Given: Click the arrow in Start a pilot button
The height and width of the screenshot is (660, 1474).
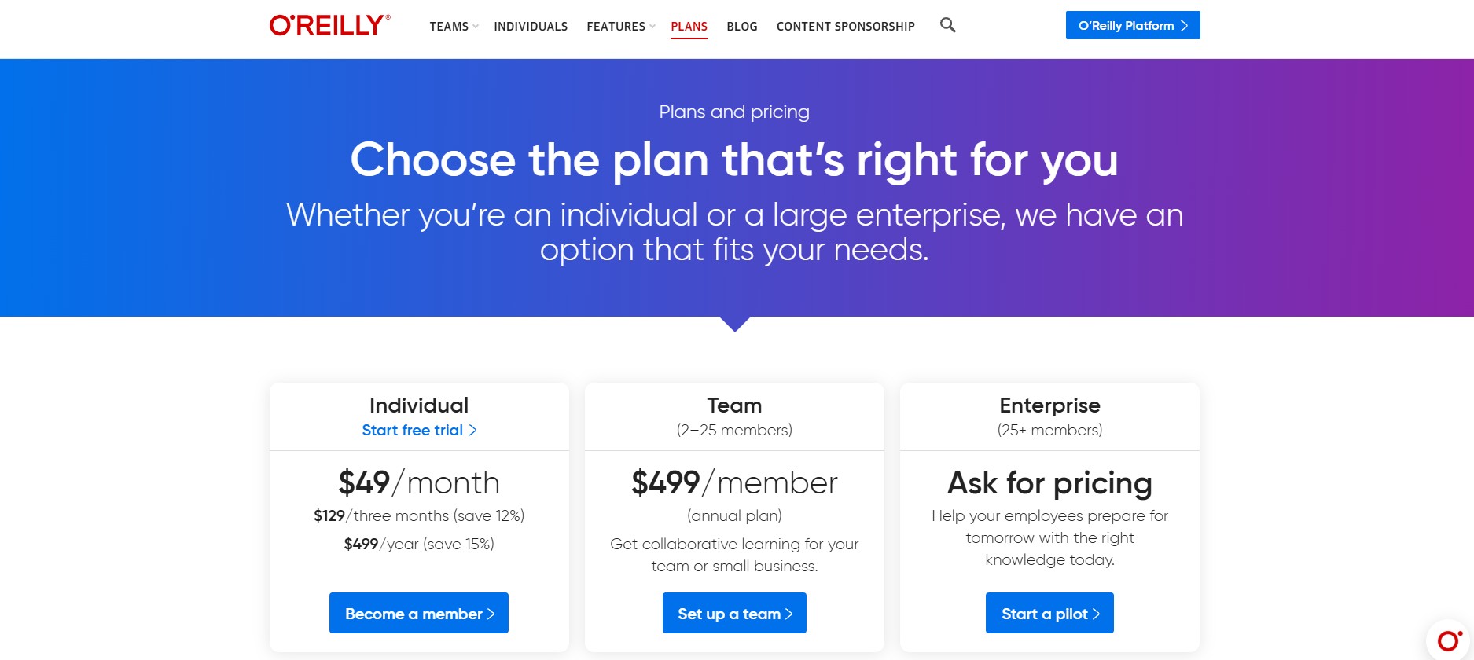Looking at the screenshot, I should 1097,614.
